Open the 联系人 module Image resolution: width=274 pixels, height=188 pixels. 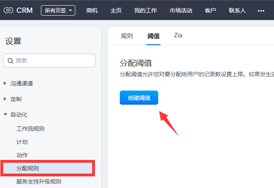(237, 10)
